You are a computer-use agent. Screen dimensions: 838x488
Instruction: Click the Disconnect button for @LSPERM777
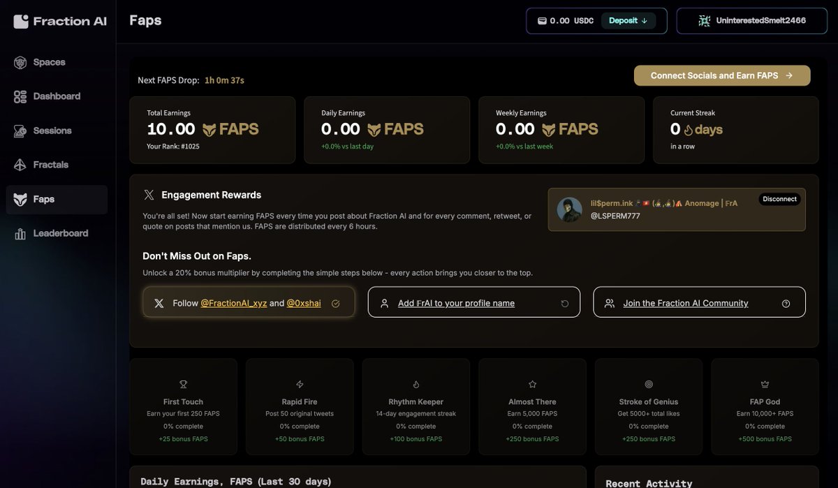779,199
